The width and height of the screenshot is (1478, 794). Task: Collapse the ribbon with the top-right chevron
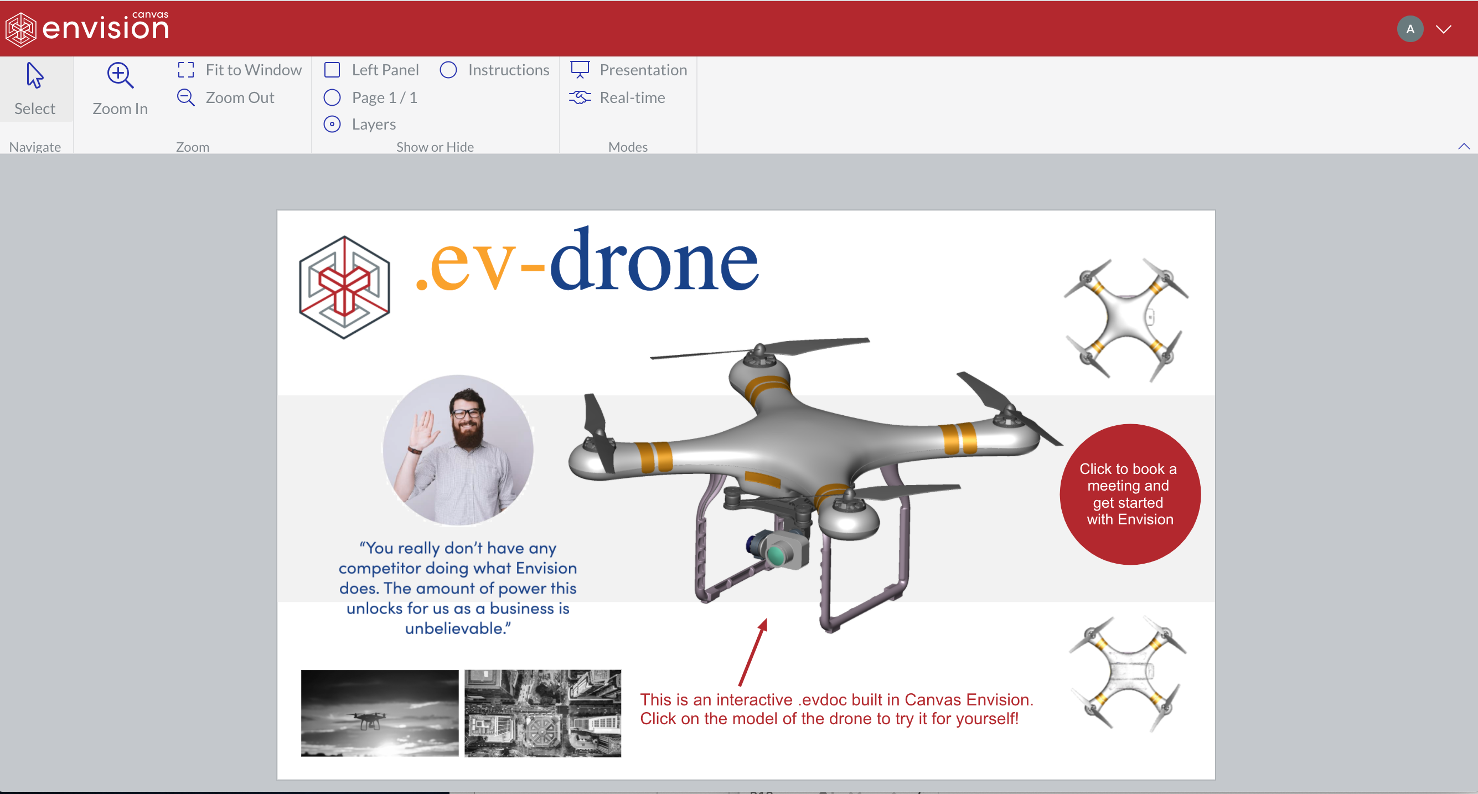coord(1464,146)
